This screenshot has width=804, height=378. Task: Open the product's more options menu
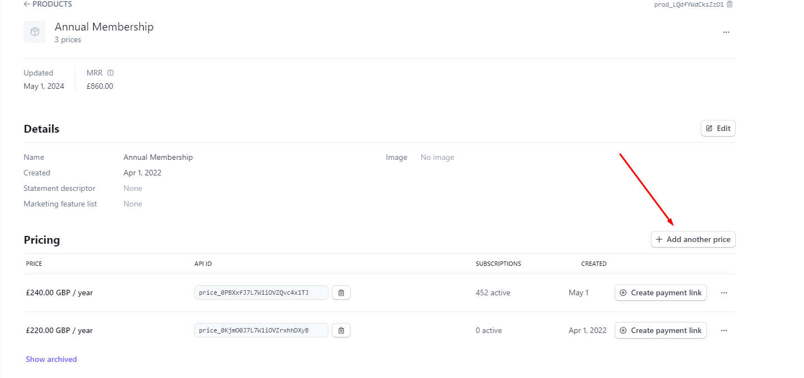point(726,32)
